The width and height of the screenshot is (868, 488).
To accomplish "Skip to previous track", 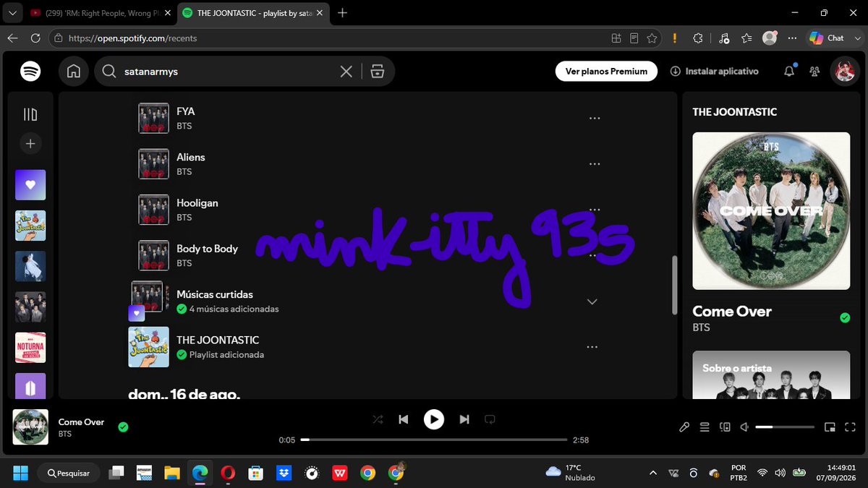I will point(404,419).
